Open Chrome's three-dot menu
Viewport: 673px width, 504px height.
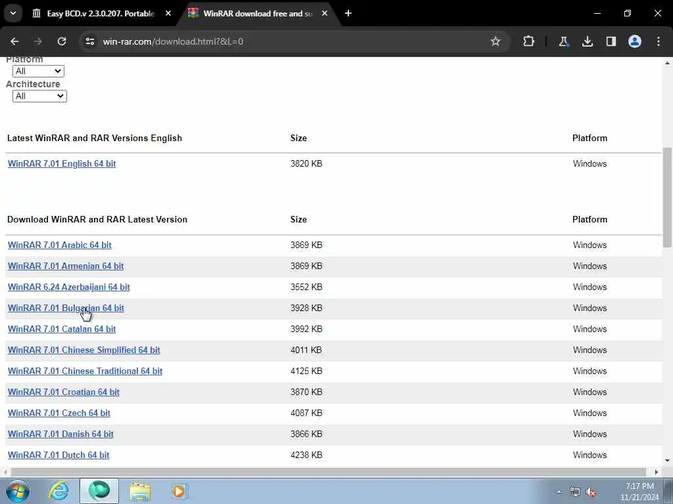tap(659, 41)
